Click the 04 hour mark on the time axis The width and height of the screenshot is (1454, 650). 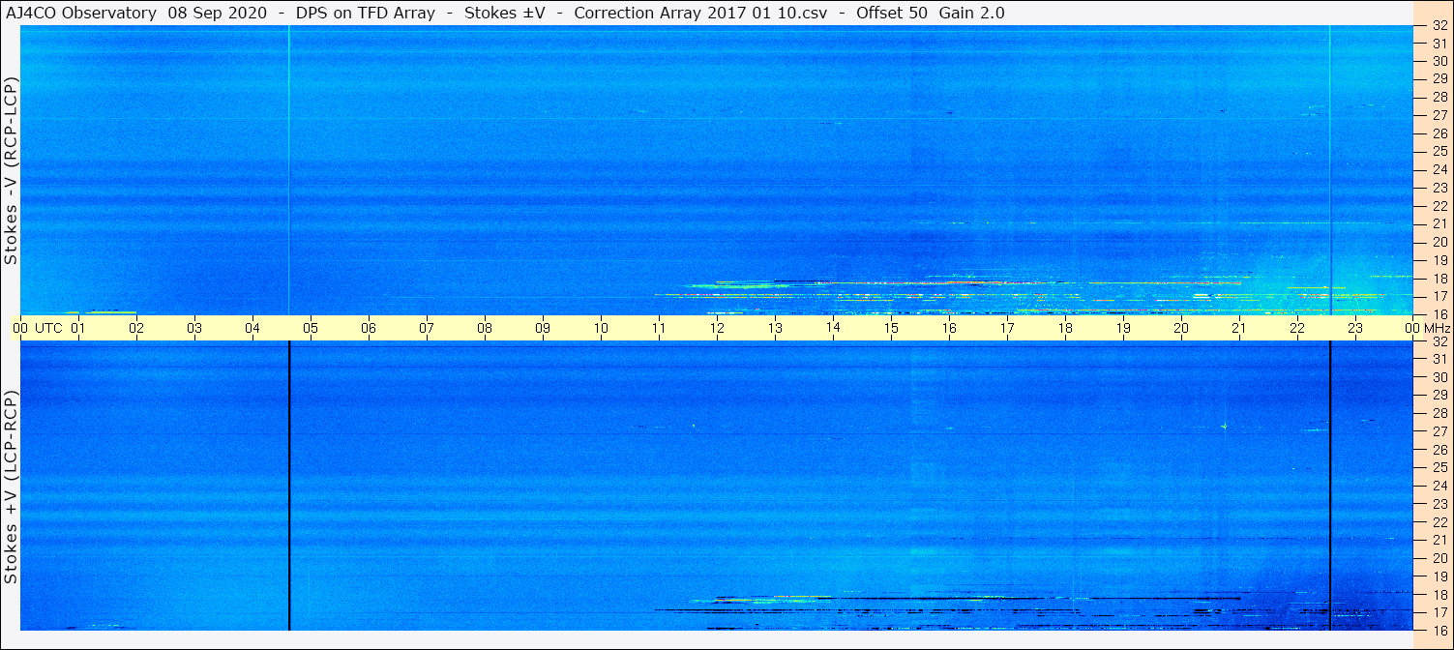pos(252,328)
